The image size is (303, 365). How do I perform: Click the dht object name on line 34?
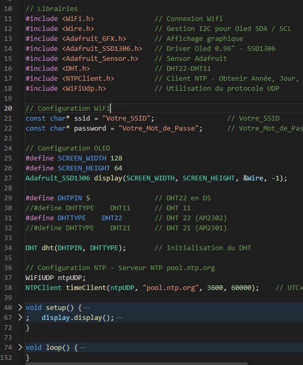[x=48, y=248]
